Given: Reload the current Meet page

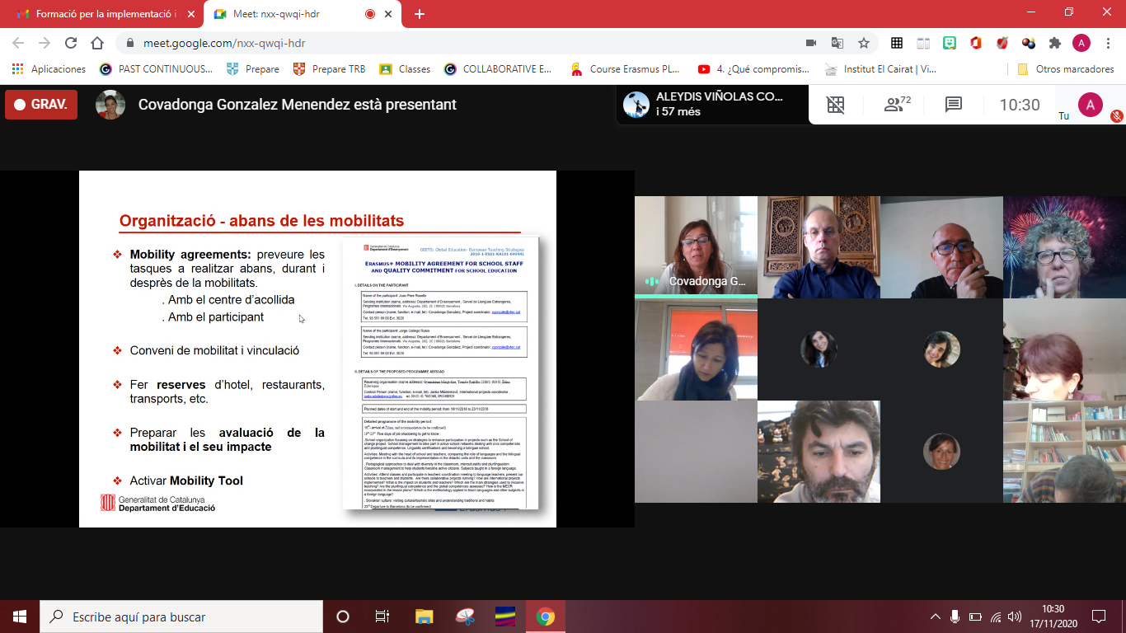Looking at the screenshot, I should coord(71,43).
